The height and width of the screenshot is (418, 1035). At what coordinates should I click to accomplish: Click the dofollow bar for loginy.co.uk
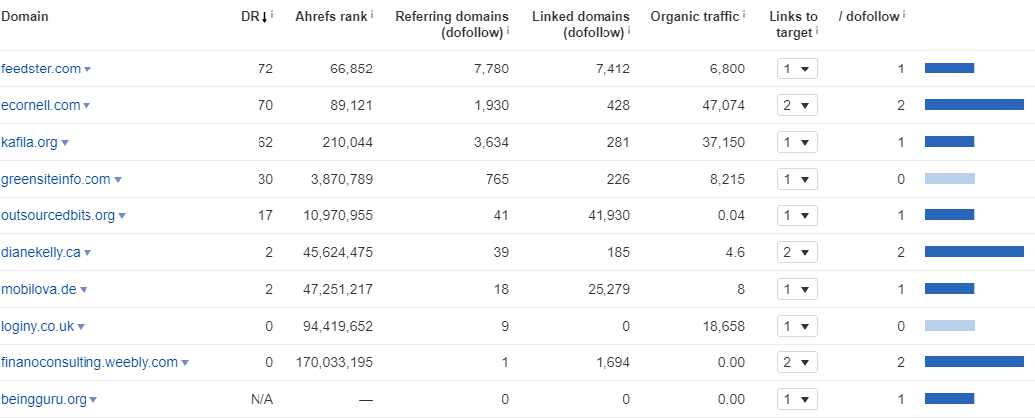pos(949,325)
